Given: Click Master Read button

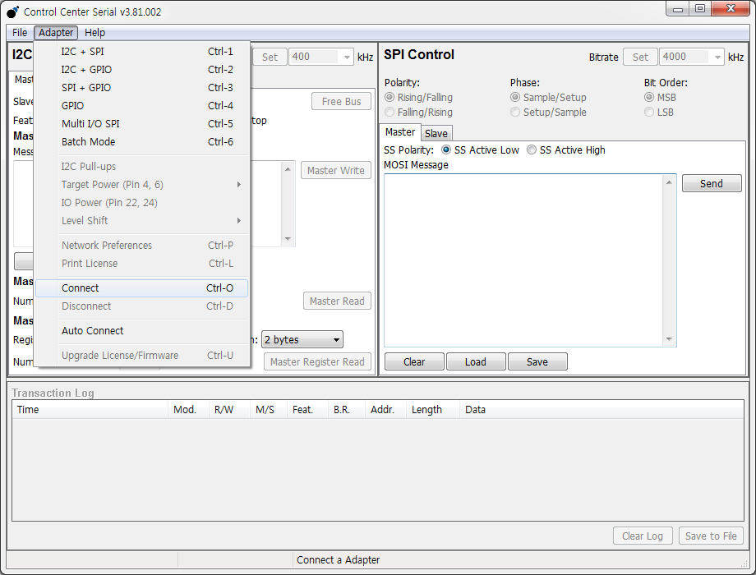Looking at the screenshot, I should (337, 301).
